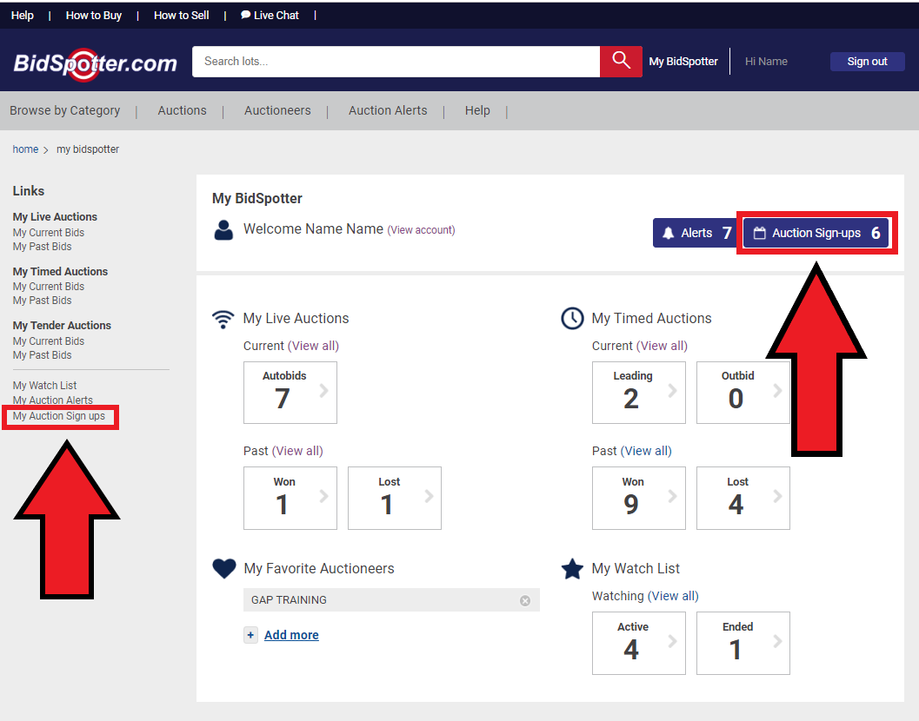Open the Ended watch list tile showing 1
Screen dimensions: 919x721
(743, 643)
